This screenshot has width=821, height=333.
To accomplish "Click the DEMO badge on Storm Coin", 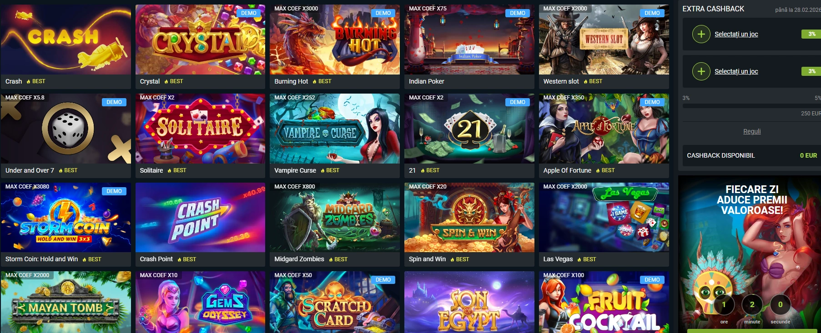I will tap(114, 191).
